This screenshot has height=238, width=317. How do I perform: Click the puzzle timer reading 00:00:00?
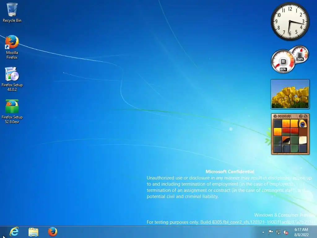pyautogui.click(x=284, y=116)
